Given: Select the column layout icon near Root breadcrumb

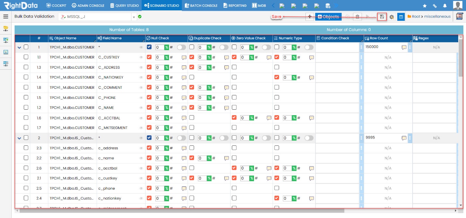Looking at the screenshot, I should [x=401, y=16].
